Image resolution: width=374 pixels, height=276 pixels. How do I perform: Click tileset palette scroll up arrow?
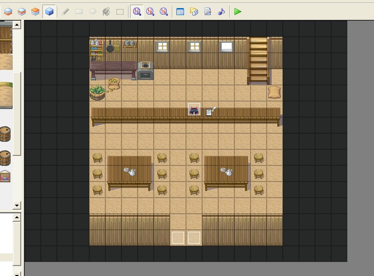click(x=17, y=25)
